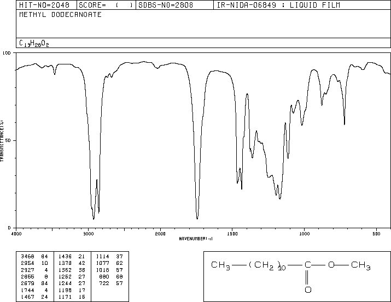The height and width of the screenshot is (302, 391).
Task: Click the 1467 peak table entry
Action: pos(27,297)
